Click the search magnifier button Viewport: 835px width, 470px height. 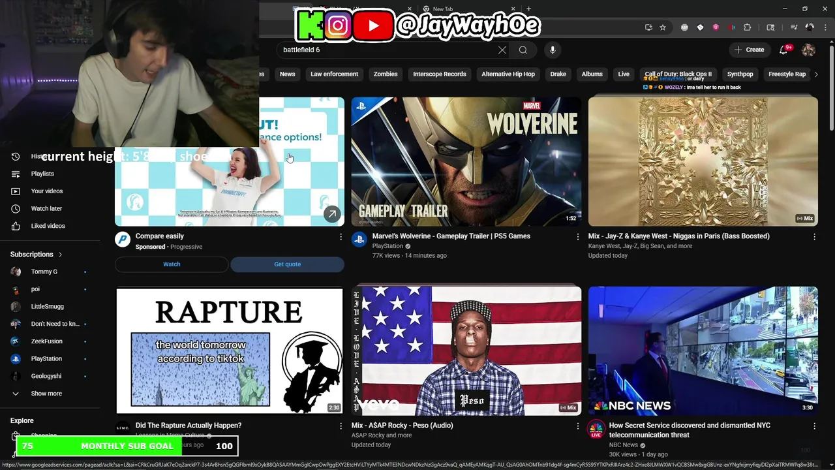(x=523, y=50)
